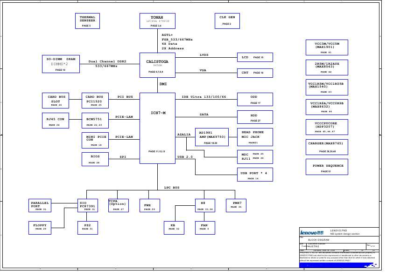The height and width of the screenshot is (277, 393).
Task: Click the "LPC BUS" label
Action: [172, 188]
